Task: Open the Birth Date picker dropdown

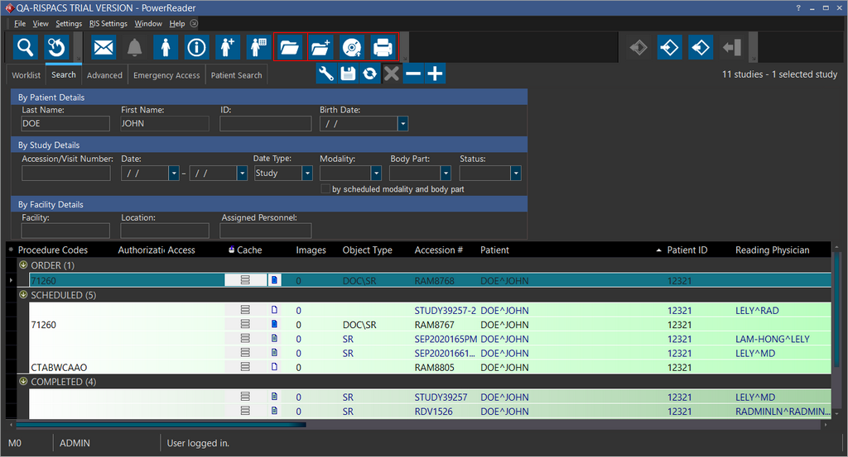Action: (x=402, y=124)
